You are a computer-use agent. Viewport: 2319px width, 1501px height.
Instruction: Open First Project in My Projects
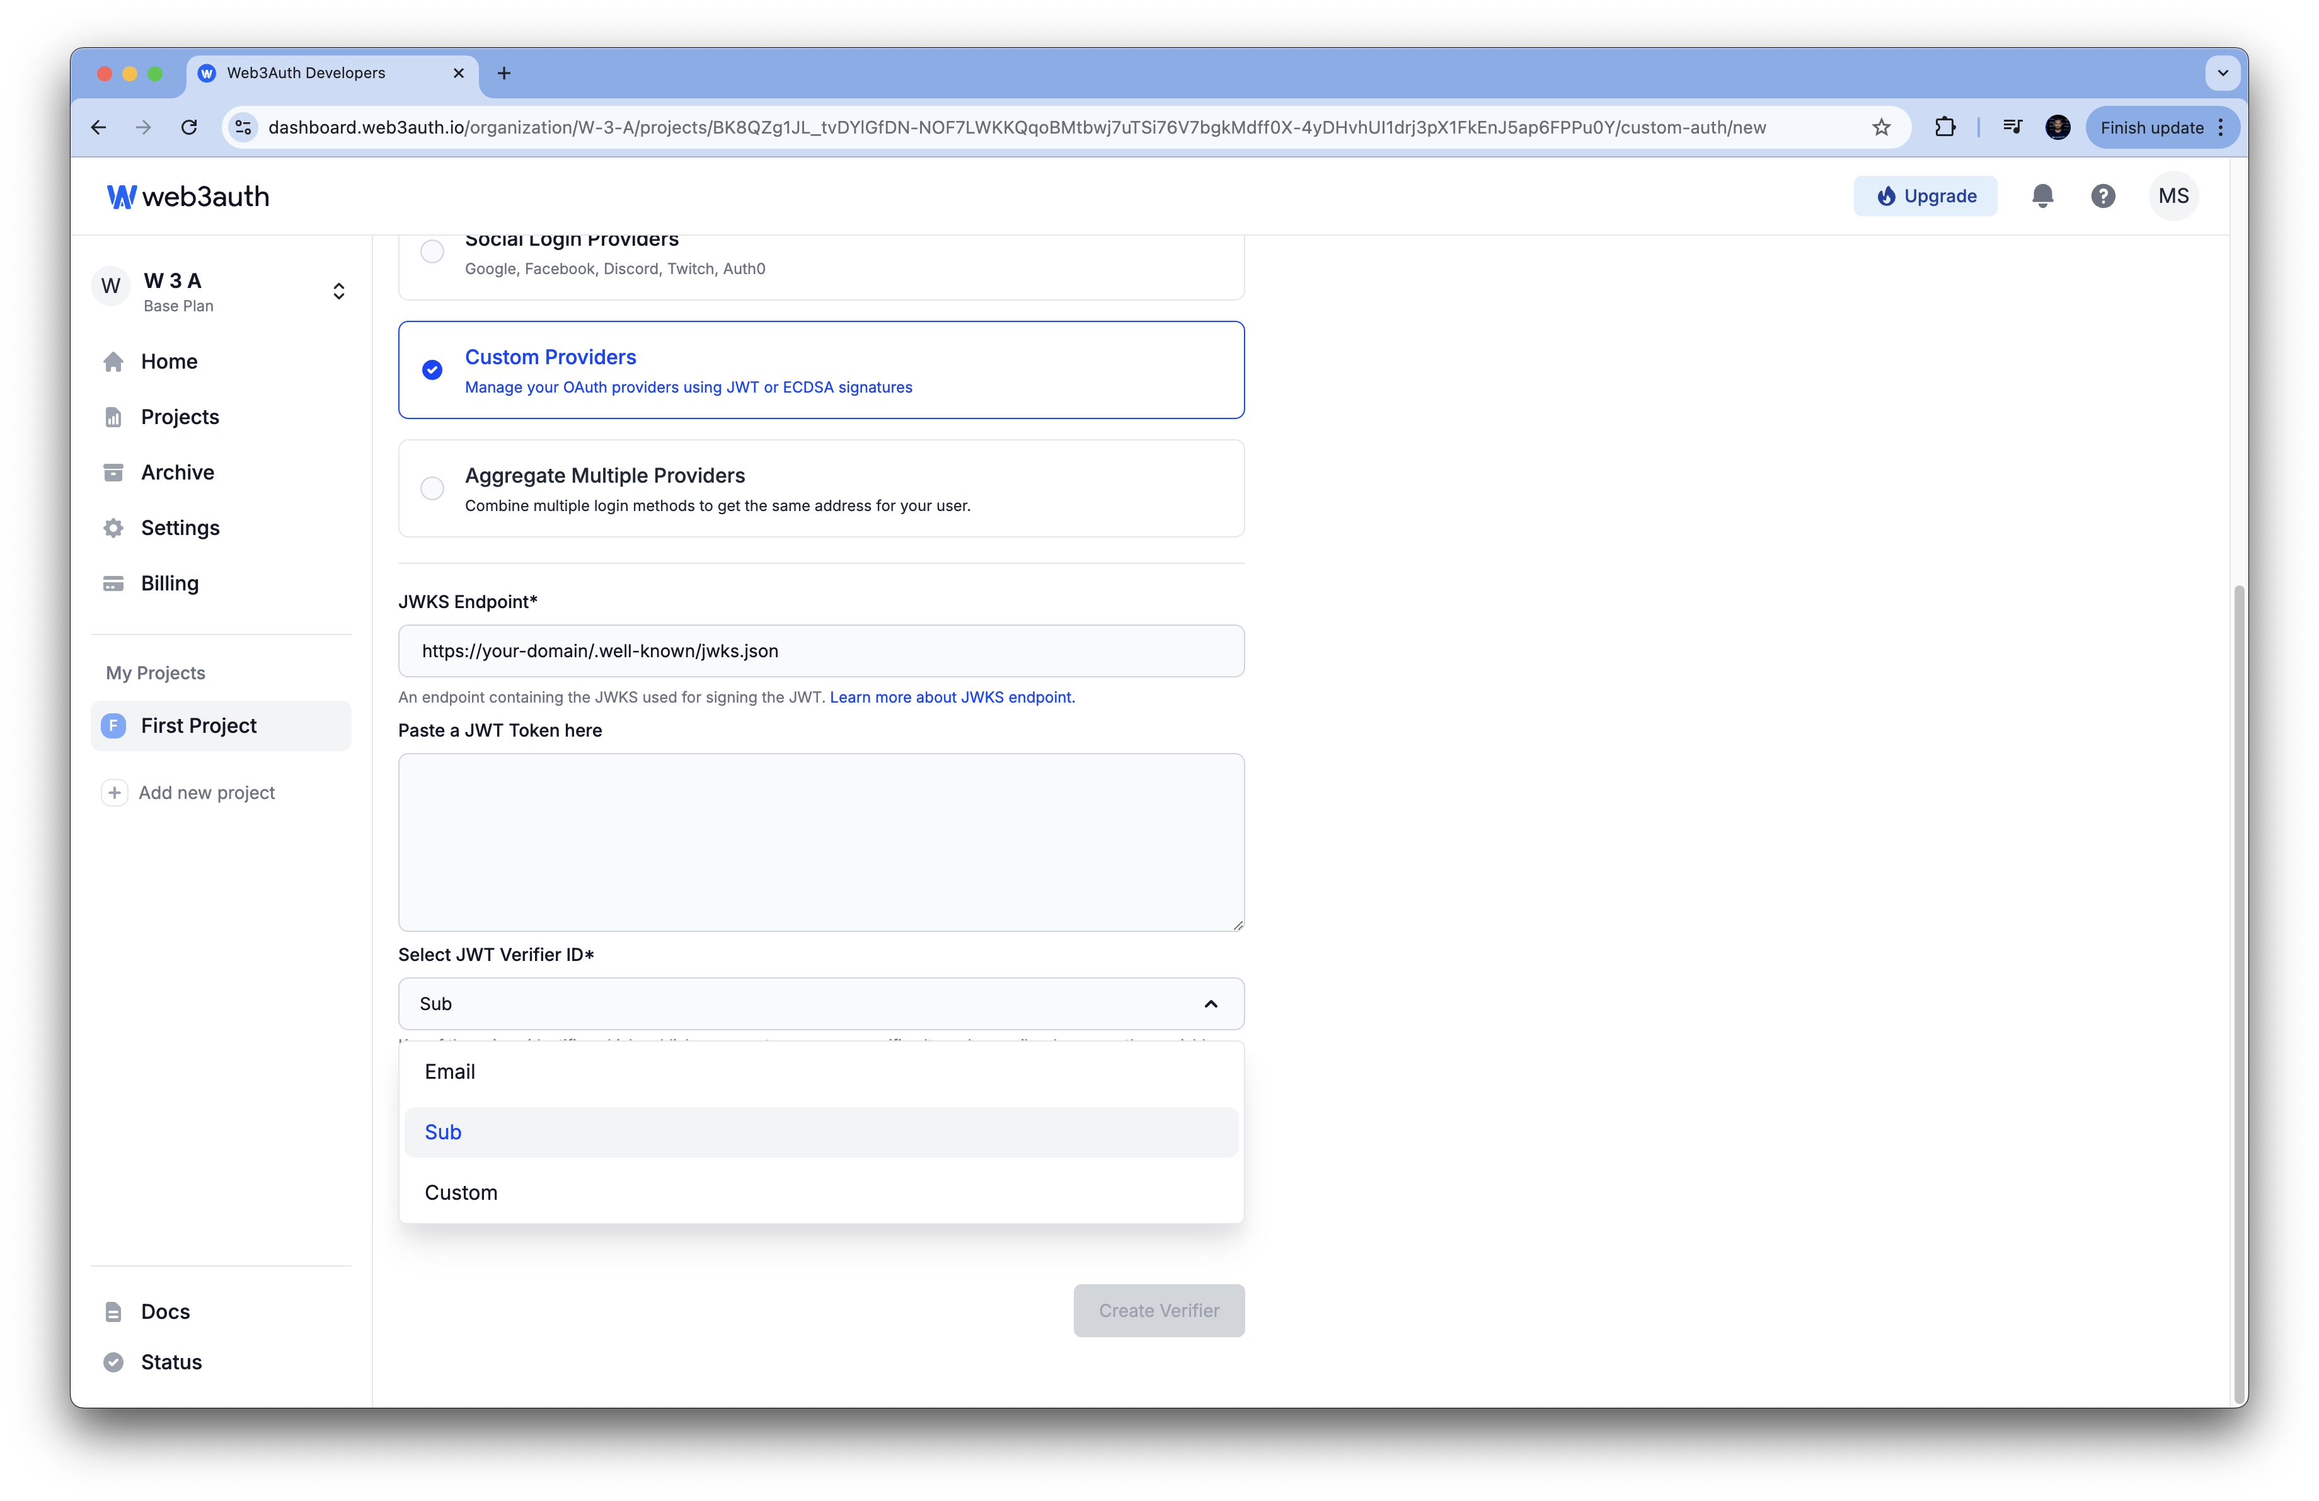pos(220,726)
